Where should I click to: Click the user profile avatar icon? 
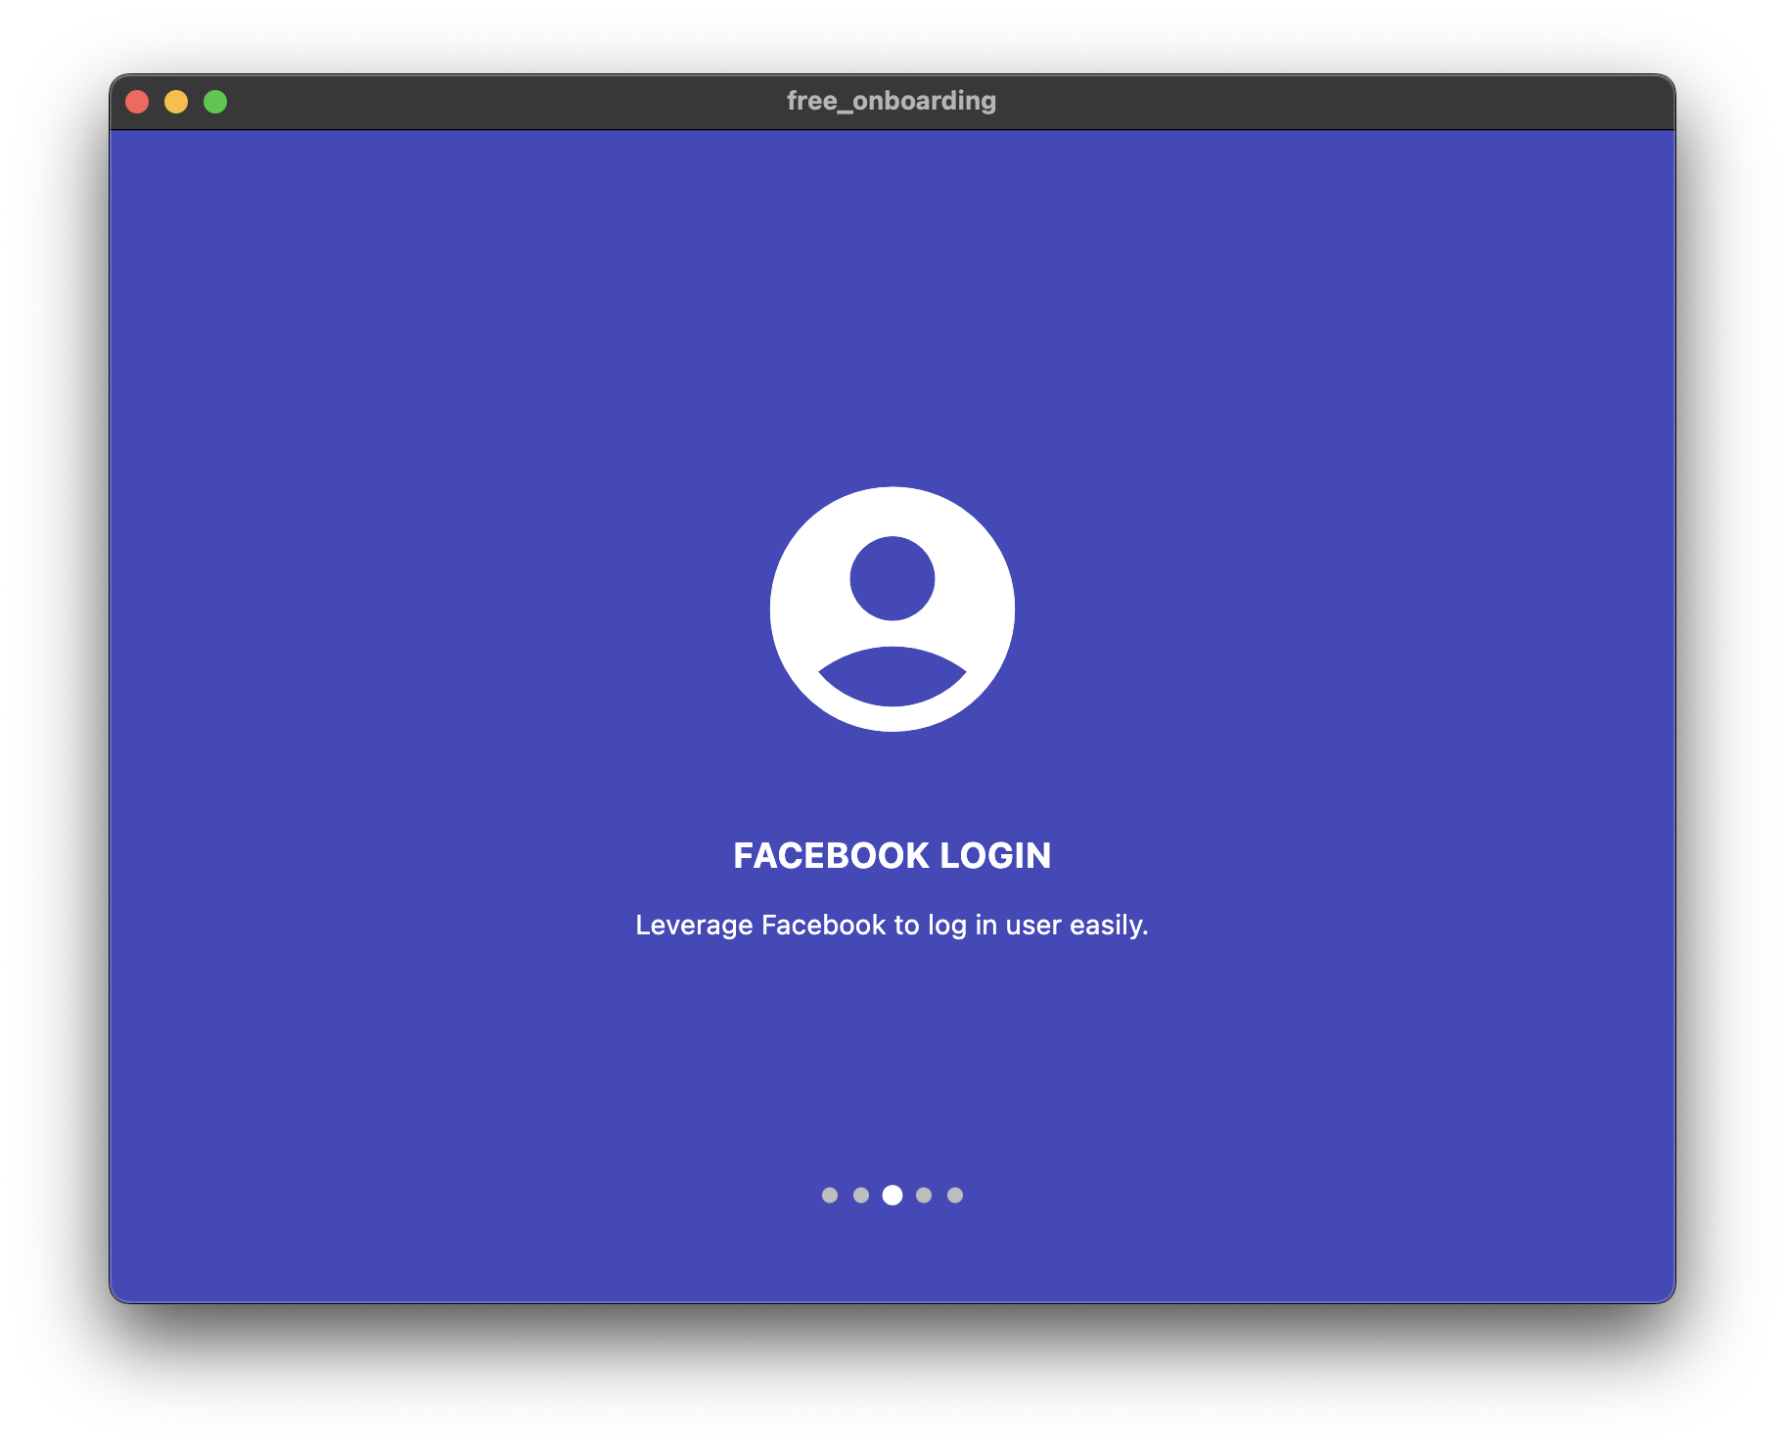892,609
